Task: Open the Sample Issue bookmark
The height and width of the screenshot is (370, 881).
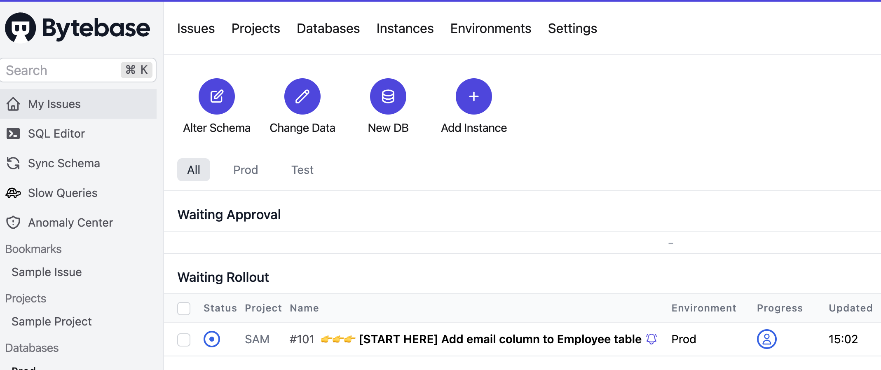Action: point(47,272)
